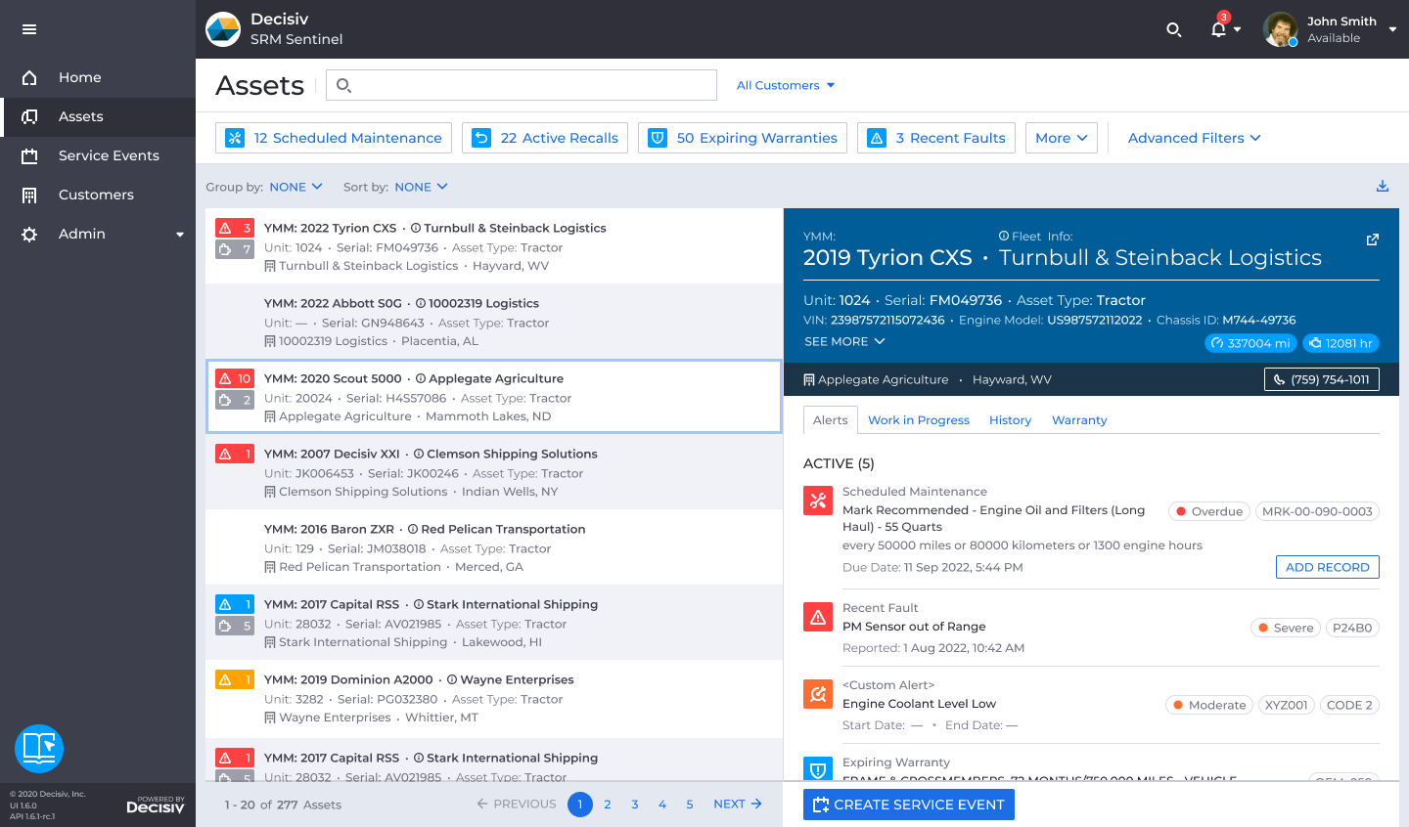Click red alert badge showing 10
The width and height of the screenshot is (1409, 827).
(x=235, y=378)
